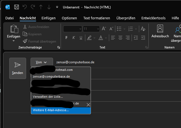Image resolution: width=181 pixels, height=128 pixels.
Task: Select the sender address ending in r.de
Action: point(59,104)
